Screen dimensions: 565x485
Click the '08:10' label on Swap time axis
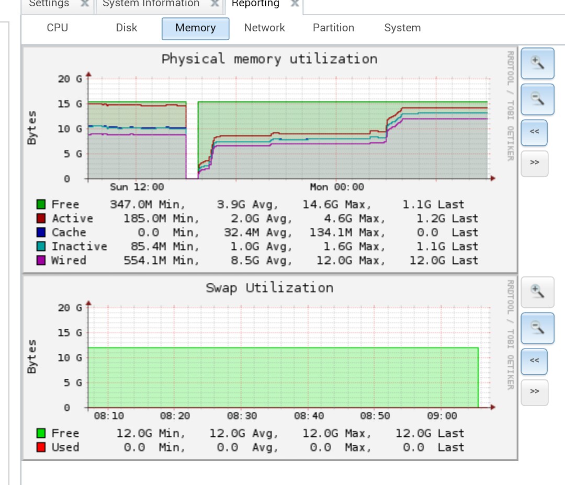coord(109,416)
